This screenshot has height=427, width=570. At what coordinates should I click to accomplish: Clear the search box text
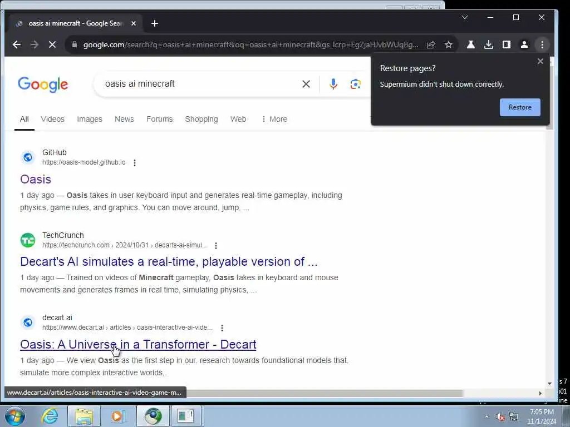coord(306,84)
